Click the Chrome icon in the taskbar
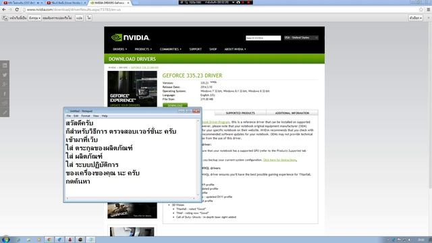The width and height of the screenshot is (432, 243). coord(49,240)
